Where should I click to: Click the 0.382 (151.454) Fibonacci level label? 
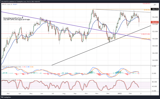click(x=146, y=34)
